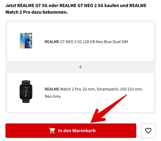The height and width of the screenshot is (141, 161).
Task: Click the camera module on phone image
Action: pyautogui.click(x=22, y=35)
